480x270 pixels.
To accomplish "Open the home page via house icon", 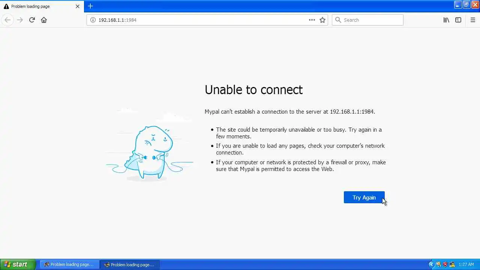I will (x=44, y=20).
